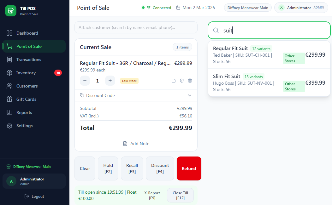Click the search magnifier icon
This screenshot has height=205, width=332.
[x=216, y=31]
